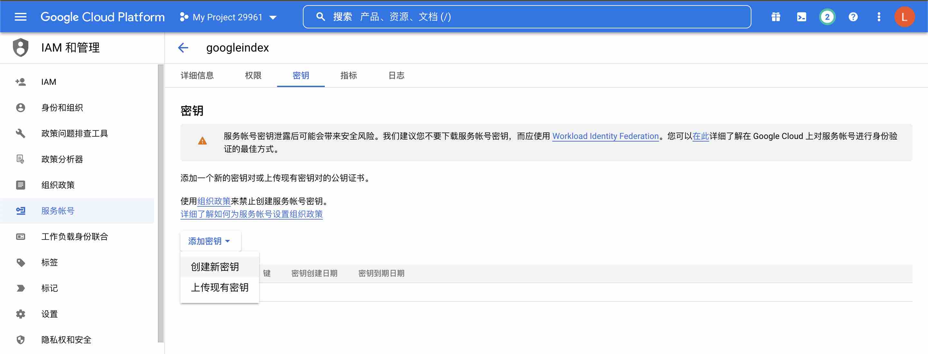
Task: Click the IAM shield logo icon
Action: [21, 48]
